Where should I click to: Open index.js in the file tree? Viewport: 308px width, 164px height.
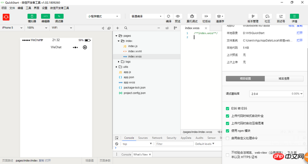pyautogui.click(x=133, y=46)
